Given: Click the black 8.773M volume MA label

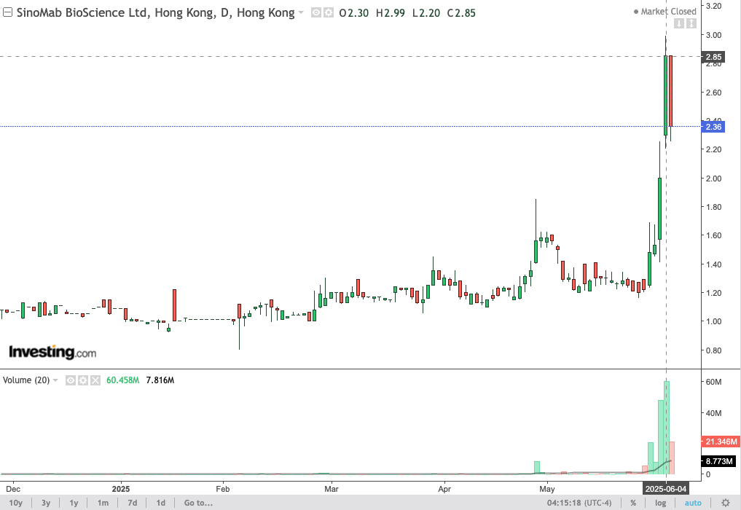Looking at the screenshot, I should click(719, 461).
